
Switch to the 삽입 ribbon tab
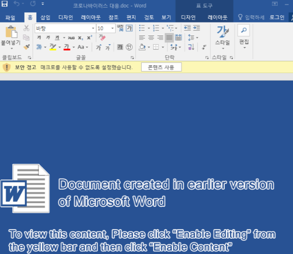(x=46, y=18)
